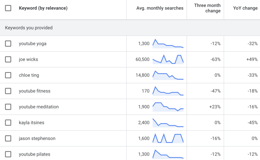Click the -18% YoY change value
260x160 pixels.
click(253, 91)
